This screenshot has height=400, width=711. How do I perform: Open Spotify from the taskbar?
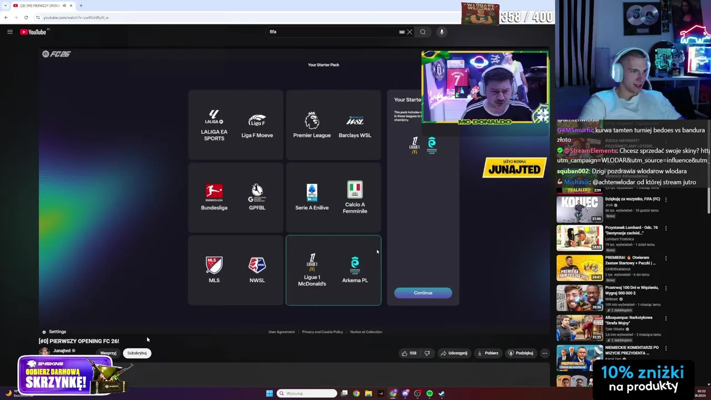coord(429,393)
